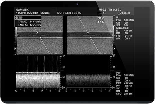Viewport: 155px width, 104px height.
Task: Select the S/A 0/0 parameter
Action: click(122, 25)
